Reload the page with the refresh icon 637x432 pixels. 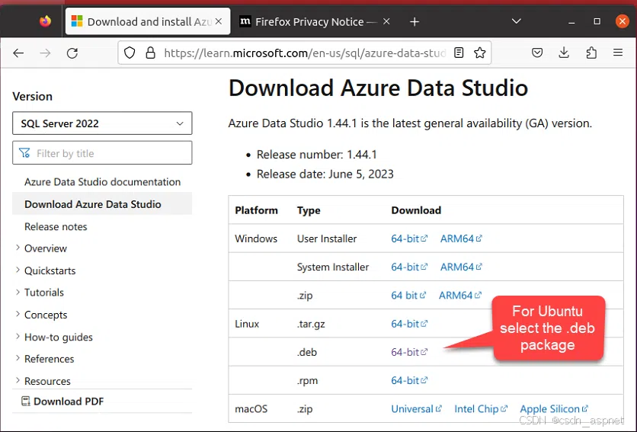72,53
